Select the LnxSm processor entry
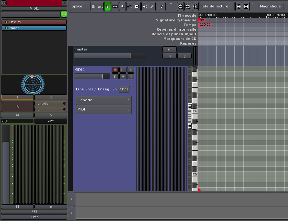The height and width of the screenshot is (221, 288). pos(34,22)
